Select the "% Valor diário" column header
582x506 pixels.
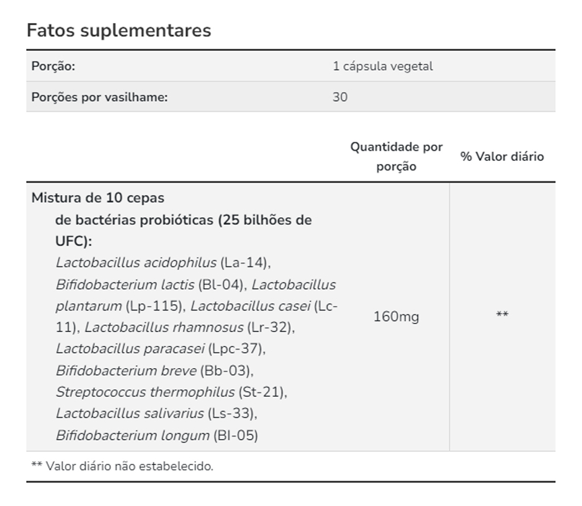(x=502, y=156)
